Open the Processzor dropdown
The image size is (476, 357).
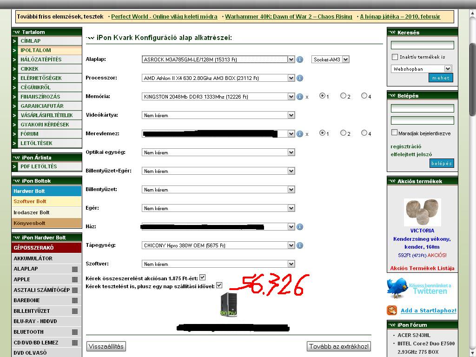coord(218,78)
